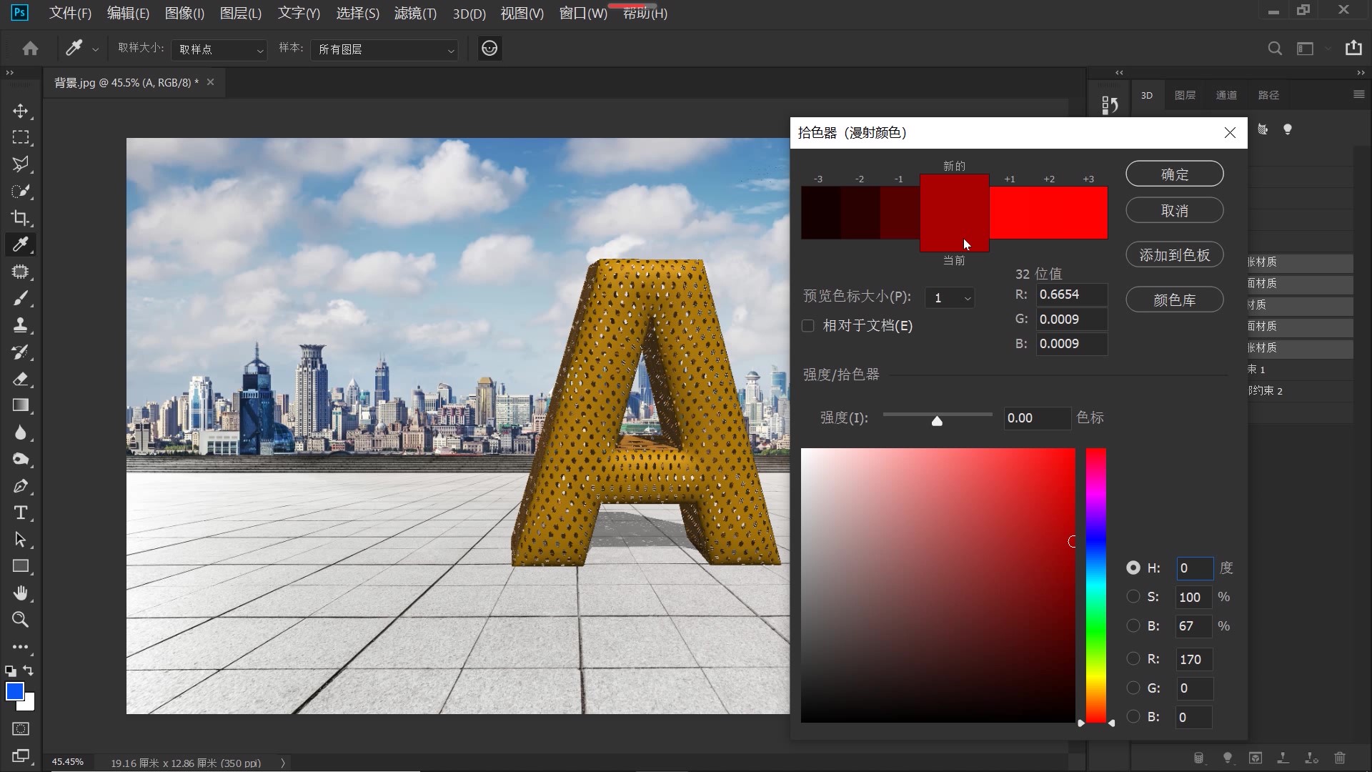The height and width of the screenshot is (772, 1372).
Task: Click the 确定 button
Action: pyautogui.click(x=1175, y=174)
